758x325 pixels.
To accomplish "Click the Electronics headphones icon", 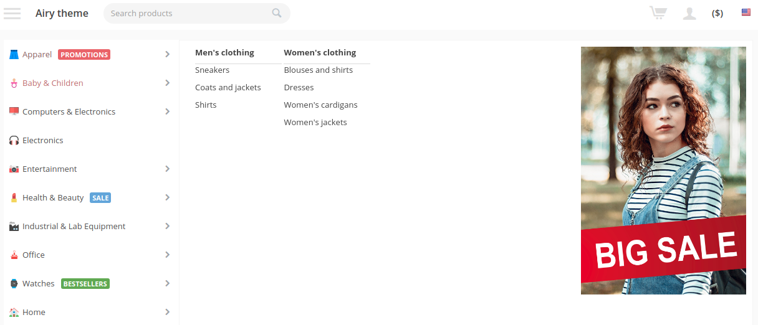I will tap(14, 141).
